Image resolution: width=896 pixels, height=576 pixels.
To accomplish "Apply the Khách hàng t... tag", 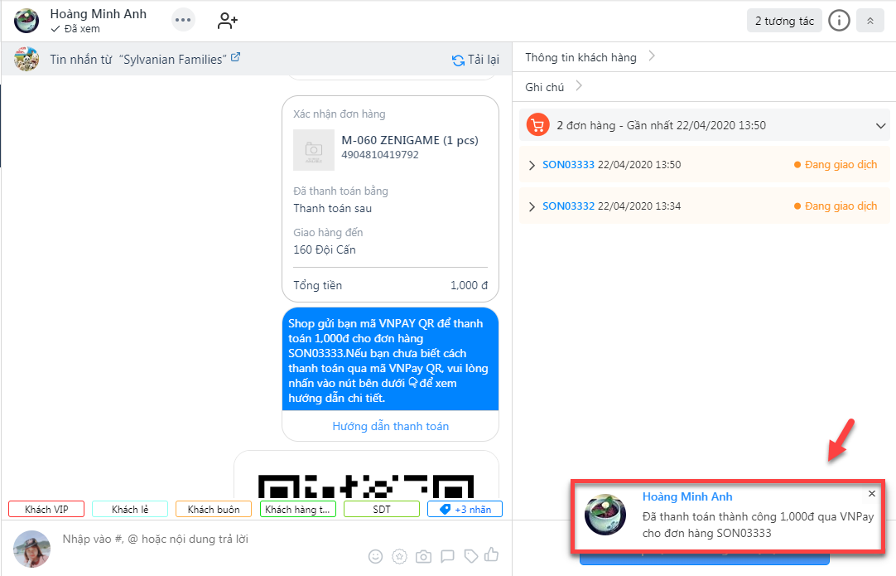I will (298, 509).
